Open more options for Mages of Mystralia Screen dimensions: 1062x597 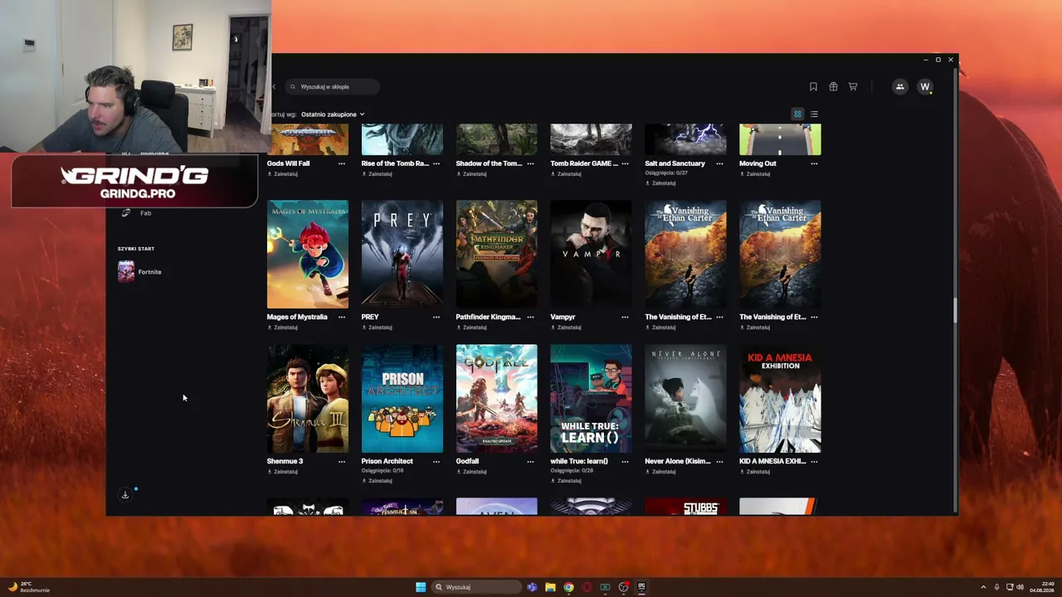(x=342, y=318)
